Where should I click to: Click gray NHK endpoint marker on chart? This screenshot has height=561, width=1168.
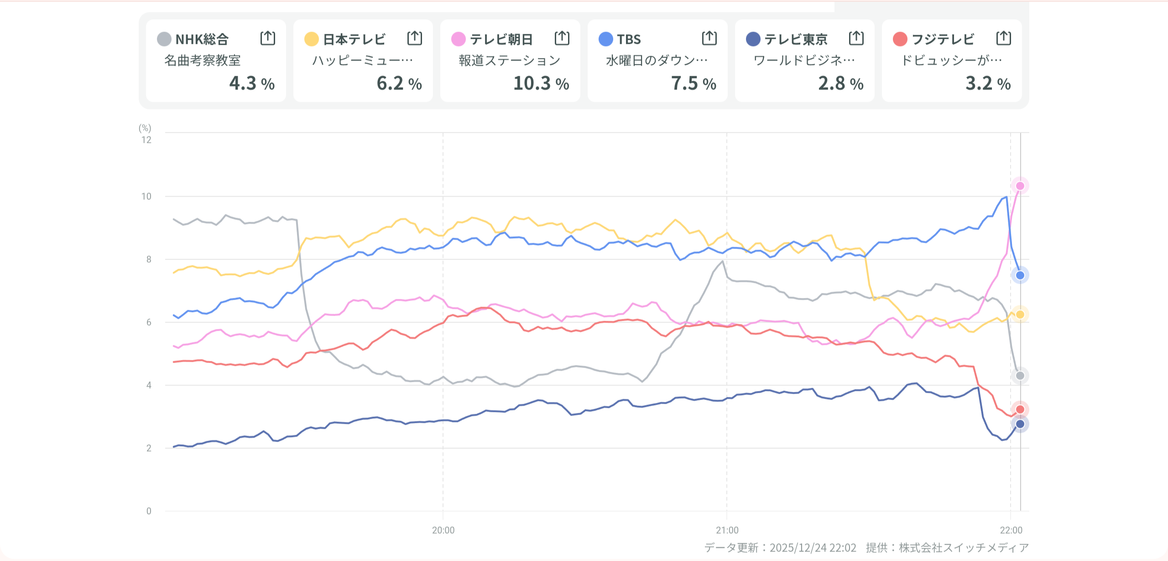[1020, 376]
